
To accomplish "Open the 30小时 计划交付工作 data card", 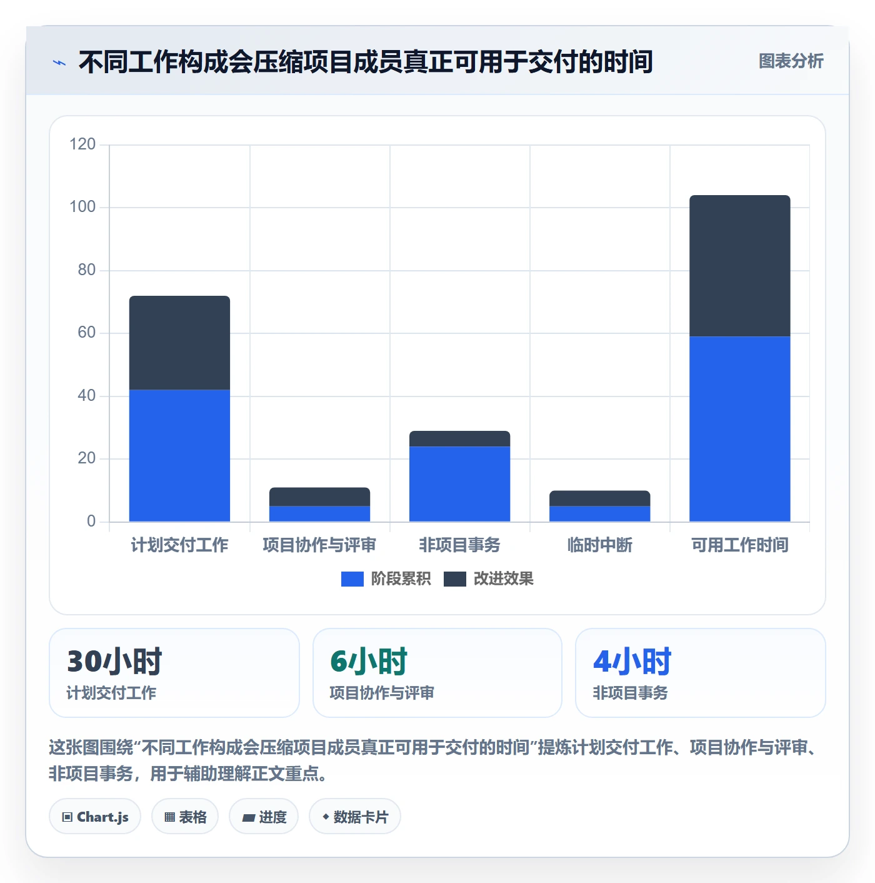I will [x=174, y=673].
